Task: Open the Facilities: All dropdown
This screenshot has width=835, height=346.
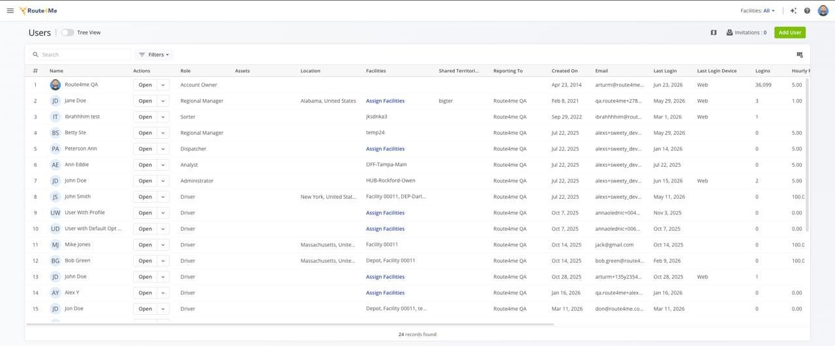Action: 758,10
